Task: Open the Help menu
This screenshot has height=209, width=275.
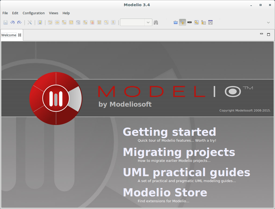Action: point(66,13)
